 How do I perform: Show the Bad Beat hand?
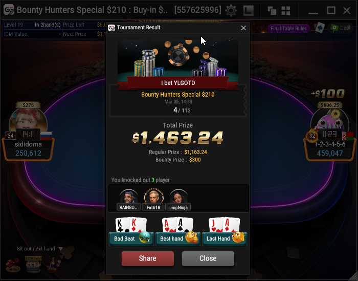(131, 239)
